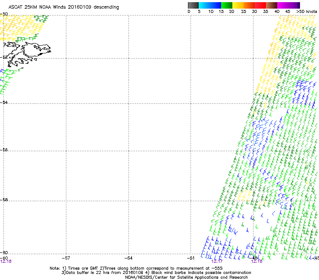Select the yellow 20–25 knots legend segment
This screenshot has width=319, height=280.
click(x=238, y=5)
